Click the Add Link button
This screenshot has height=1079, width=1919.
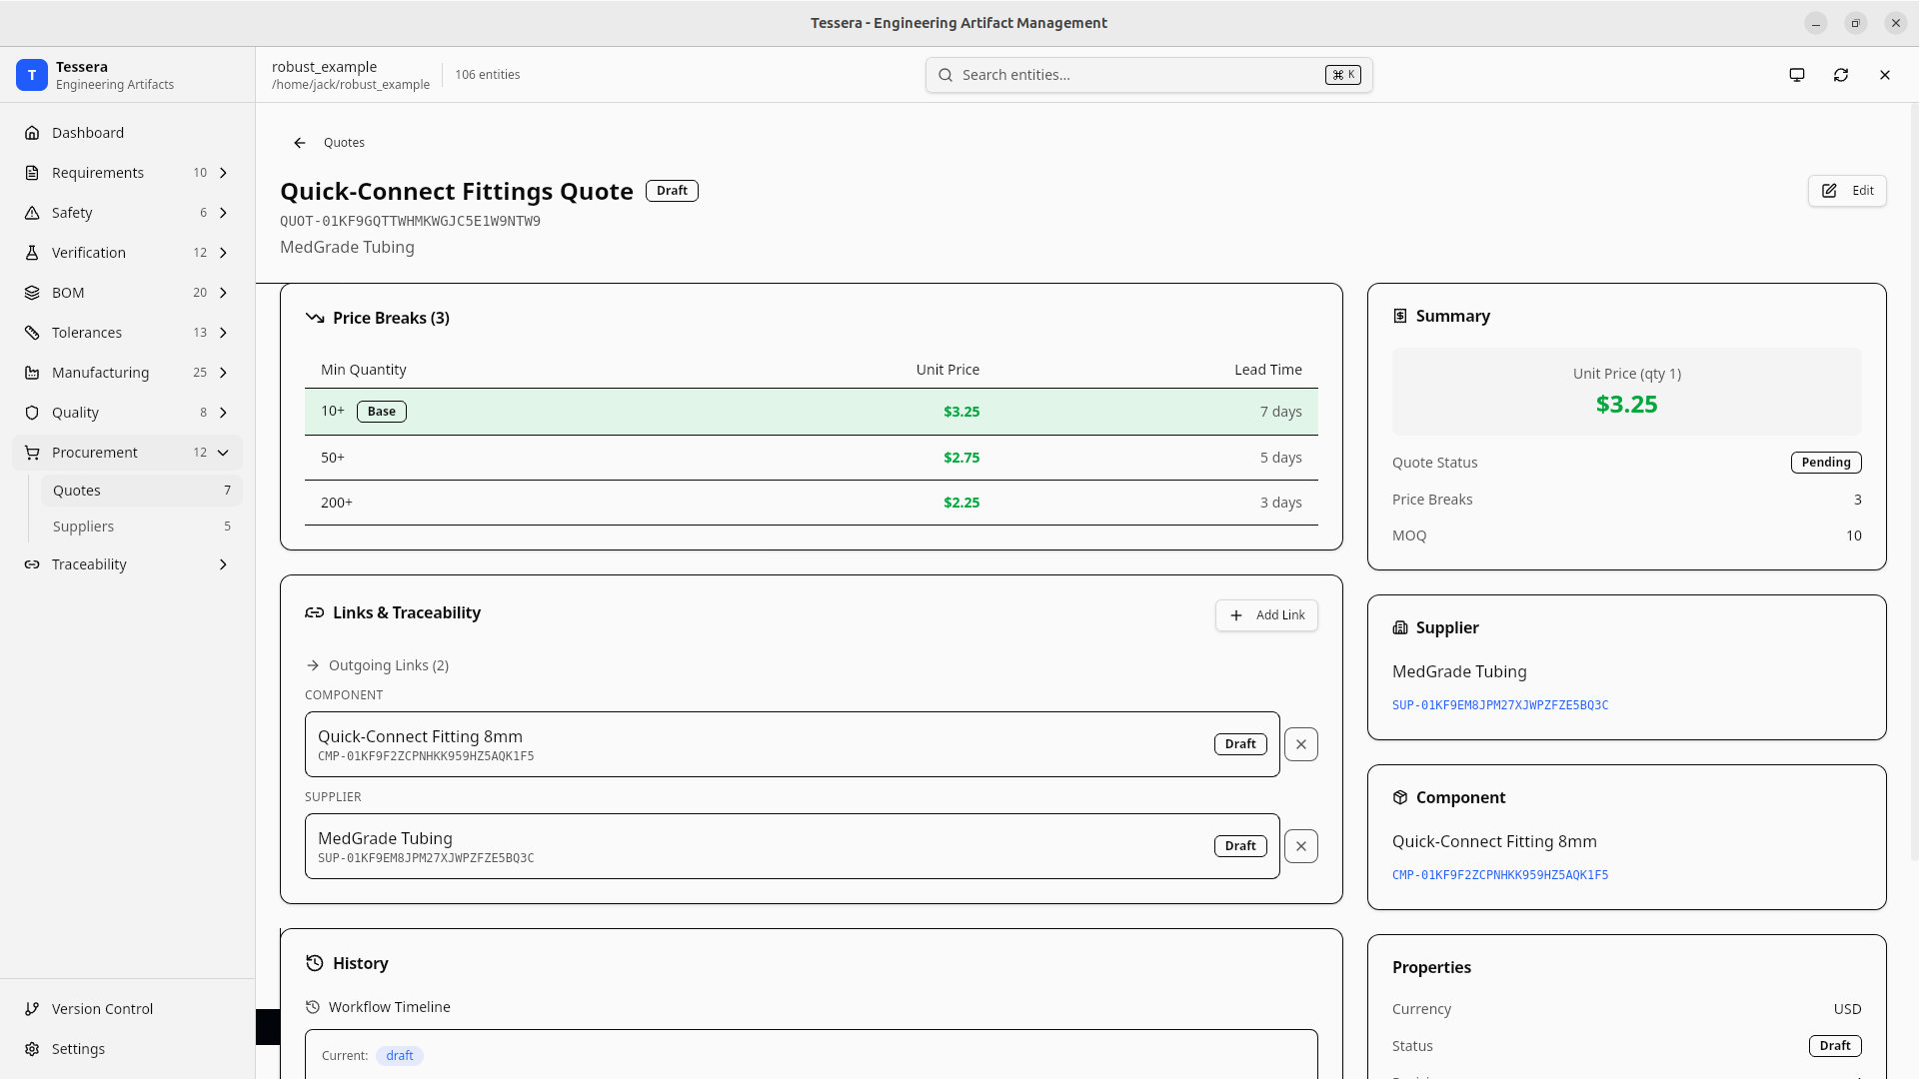[x=1266, y=615]
